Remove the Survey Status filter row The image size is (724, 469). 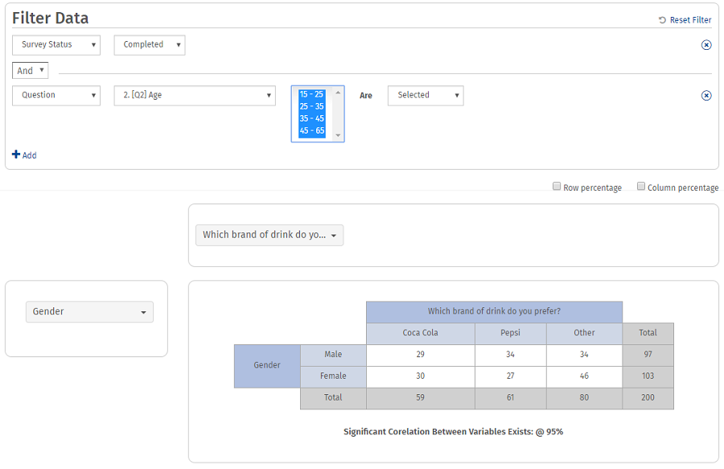click(x=706, y=45)
